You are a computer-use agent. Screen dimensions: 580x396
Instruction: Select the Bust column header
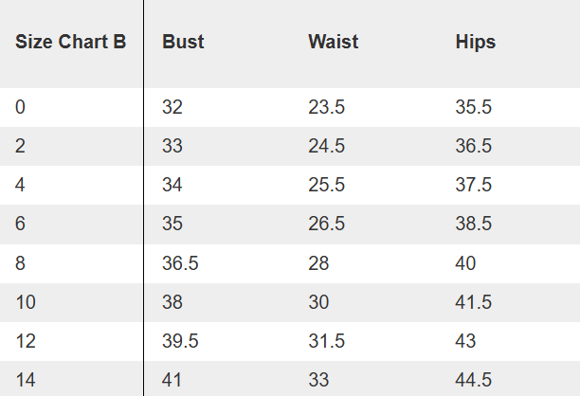[183, 42]
